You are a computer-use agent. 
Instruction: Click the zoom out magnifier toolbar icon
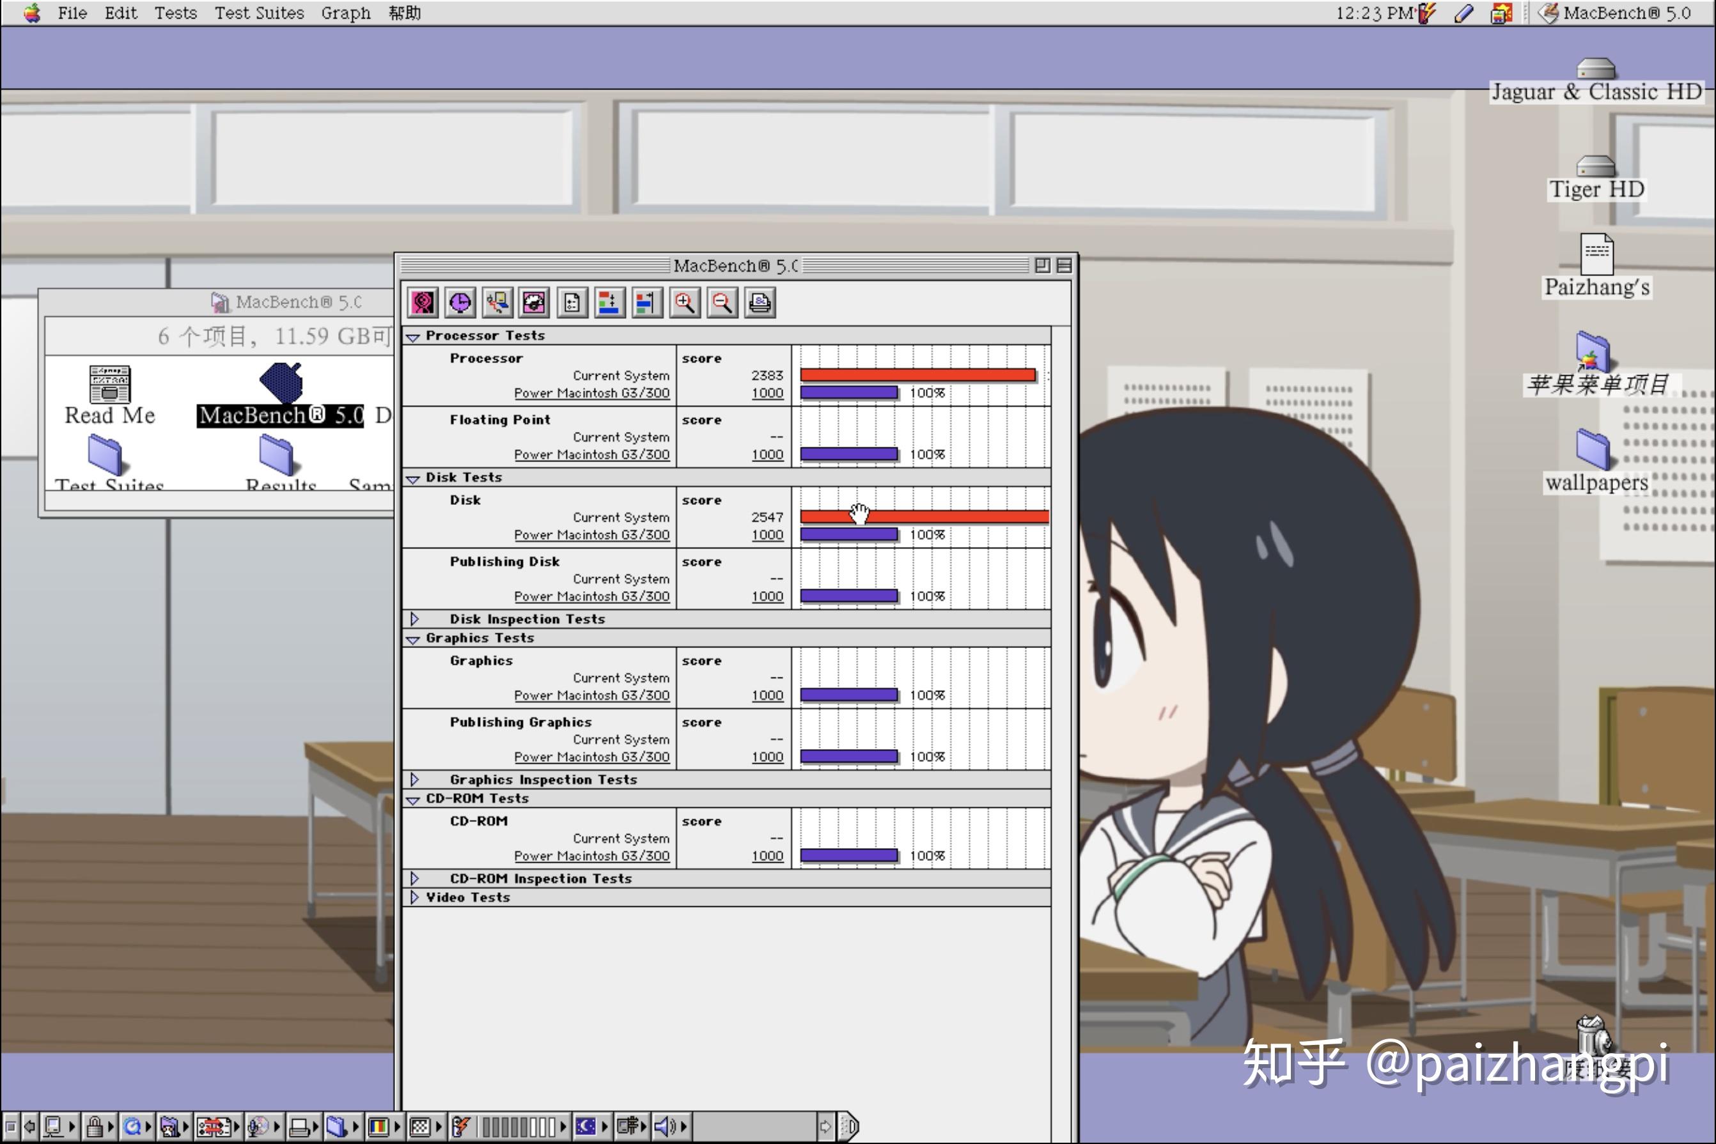tap(722, 303)
